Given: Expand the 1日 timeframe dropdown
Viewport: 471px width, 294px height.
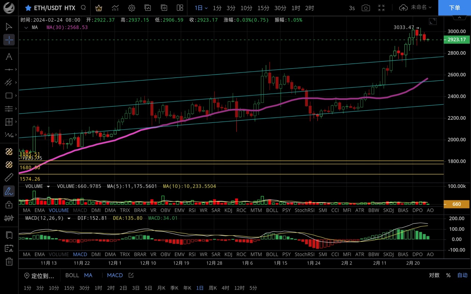Looking at the screenshot, I should [201, 8].
